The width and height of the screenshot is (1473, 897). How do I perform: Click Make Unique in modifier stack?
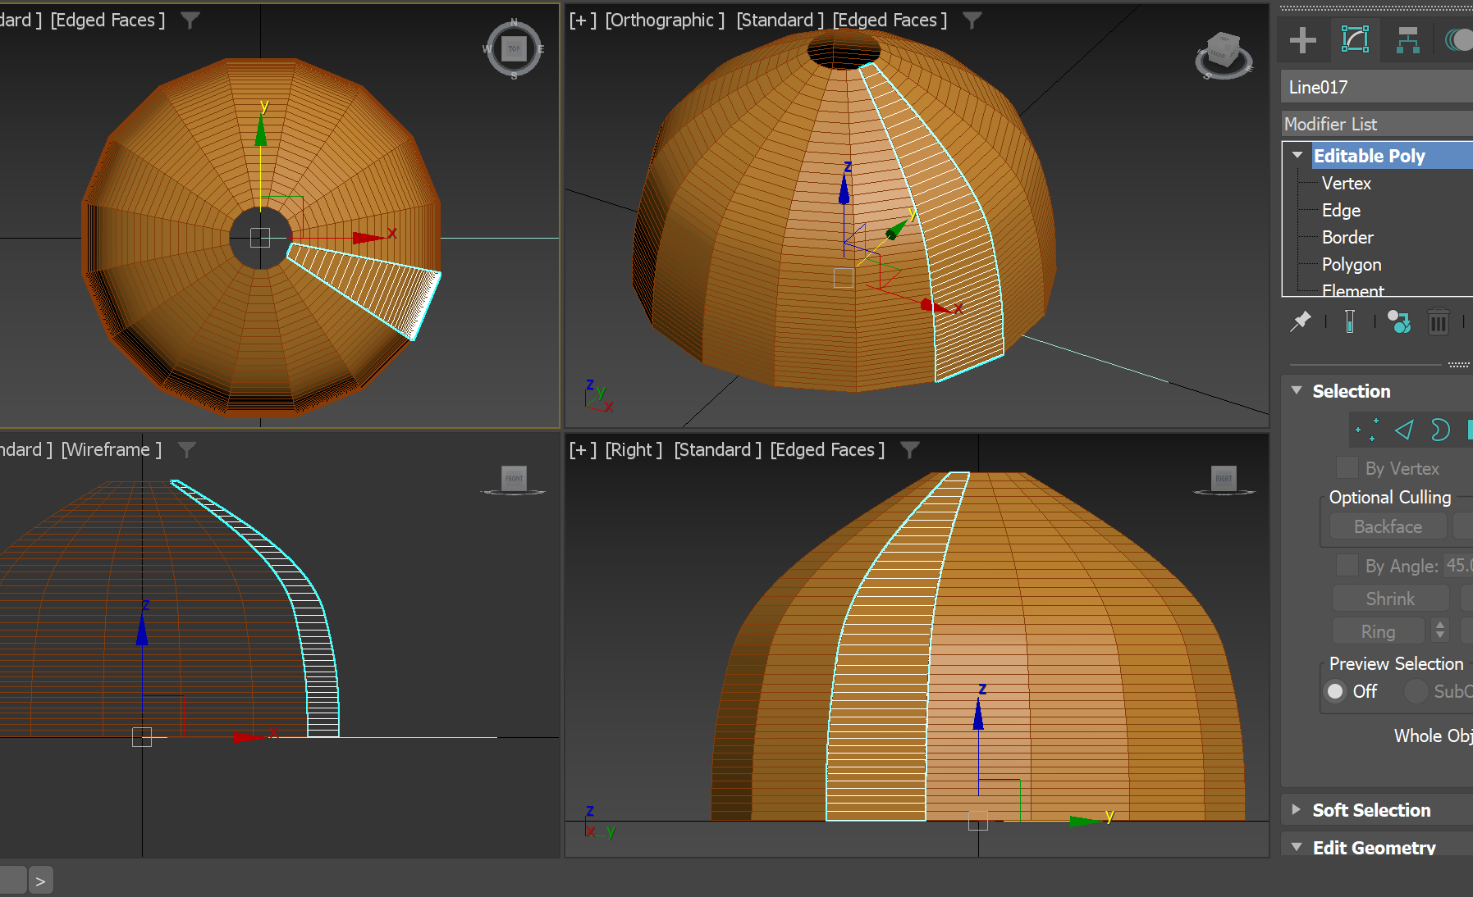point(1399,321)
